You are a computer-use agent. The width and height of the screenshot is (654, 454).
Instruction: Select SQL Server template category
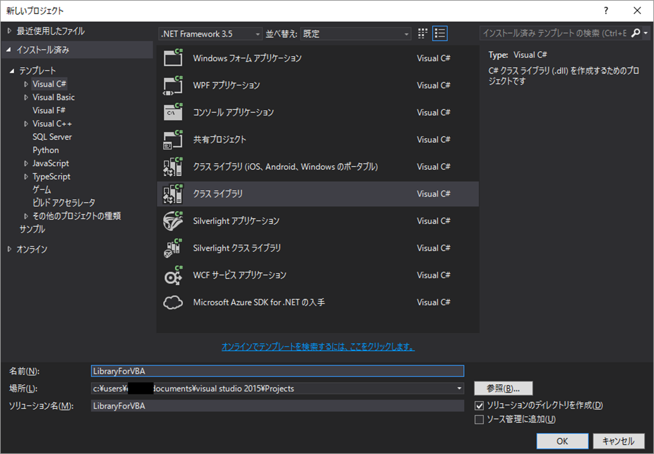pyautogui.click(x=52, y=137)
